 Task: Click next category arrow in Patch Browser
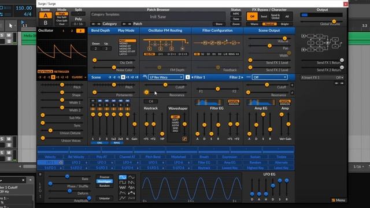click(99, 24)
